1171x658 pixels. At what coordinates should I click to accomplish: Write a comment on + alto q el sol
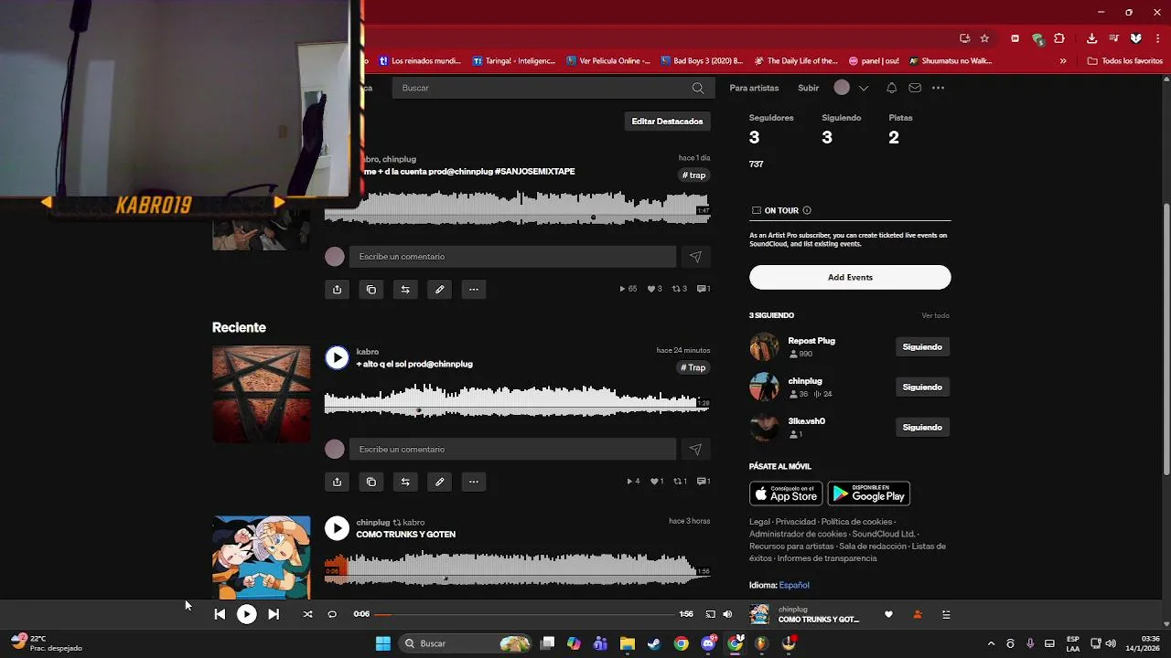[512, 449]
